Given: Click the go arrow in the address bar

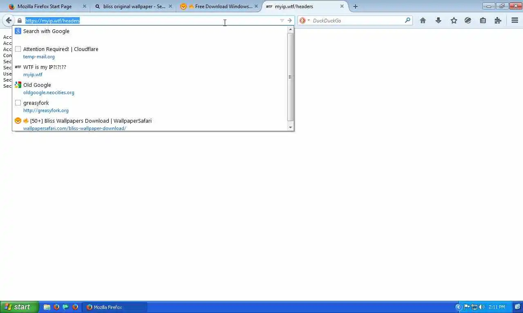Looking at the screenshot, I should tap(289, 20).
